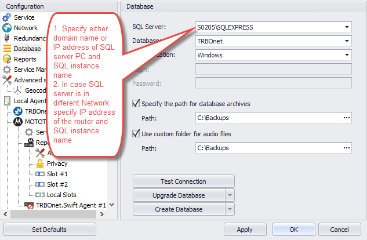Click the Database stack icon

click(x=7, y=49)
